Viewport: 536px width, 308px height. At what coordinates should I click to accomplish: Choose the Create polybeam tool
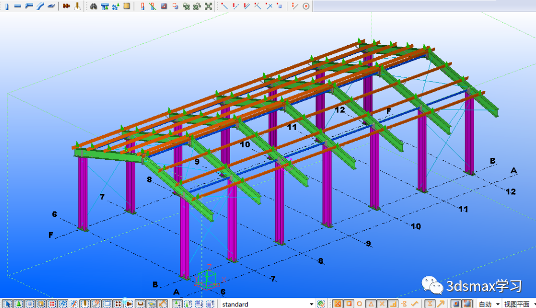click(29, 6)
